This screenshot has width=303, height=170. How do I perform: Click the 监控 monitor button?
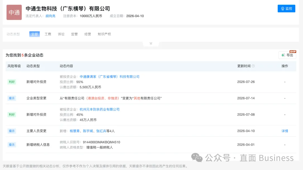point(286,8)
